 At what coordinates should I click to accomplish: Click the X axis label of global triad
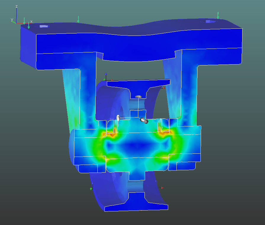click(31, 21)
